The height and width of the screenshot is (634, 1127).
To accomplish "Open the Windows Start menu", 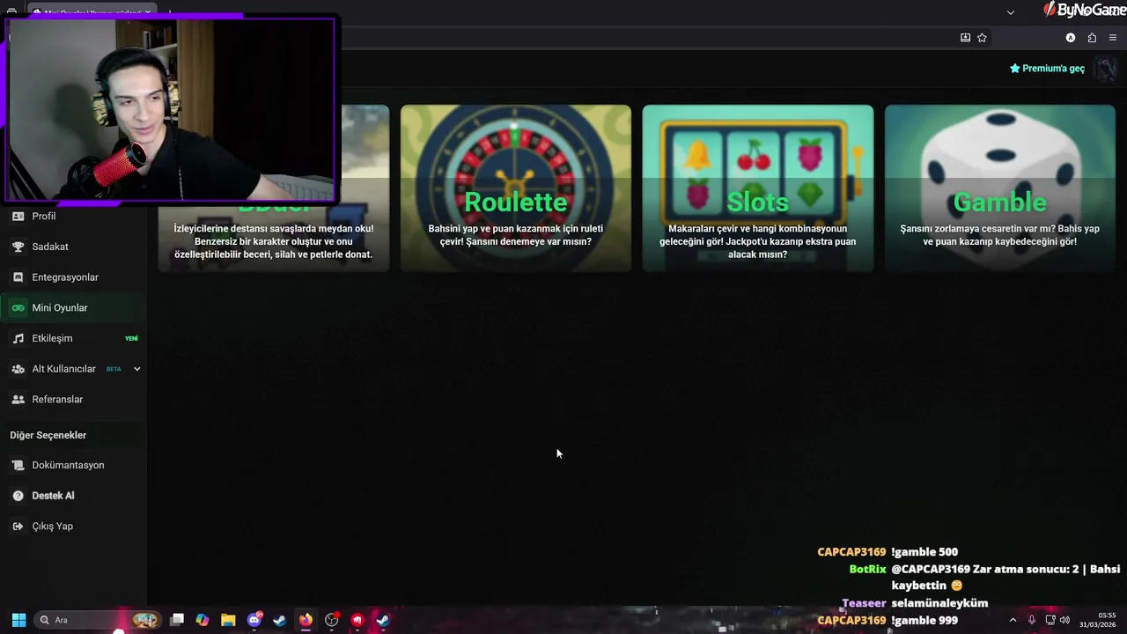I will (x=18, y=620).
